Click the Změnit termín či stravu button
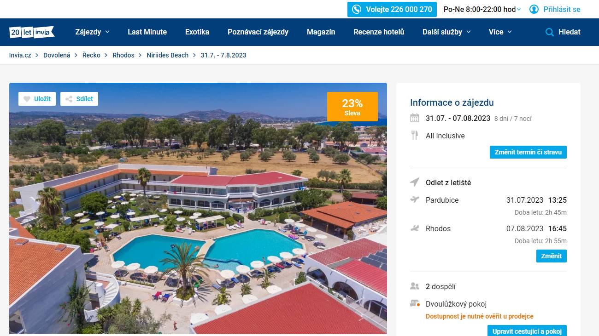Viewport: 599px width, 336px height. coord(528,152)
